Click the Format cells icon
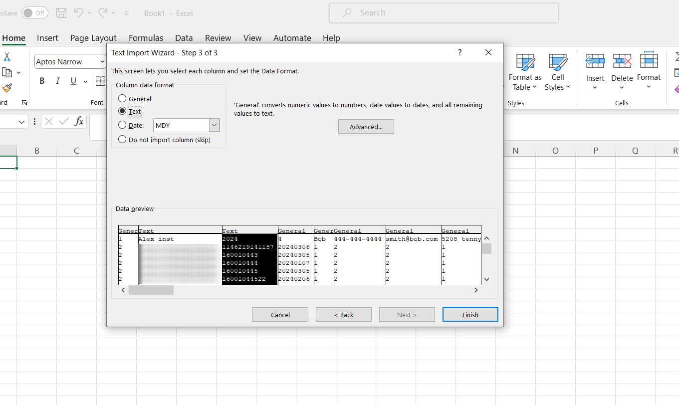The image size is (679, 405). point(649,60)
